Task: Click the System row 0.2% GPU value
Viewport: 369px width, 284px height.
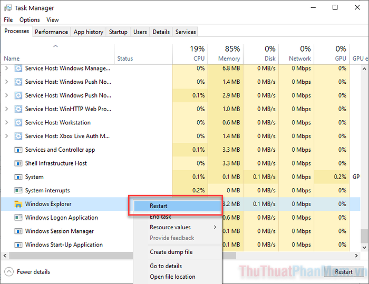Action: click(340, 177)
